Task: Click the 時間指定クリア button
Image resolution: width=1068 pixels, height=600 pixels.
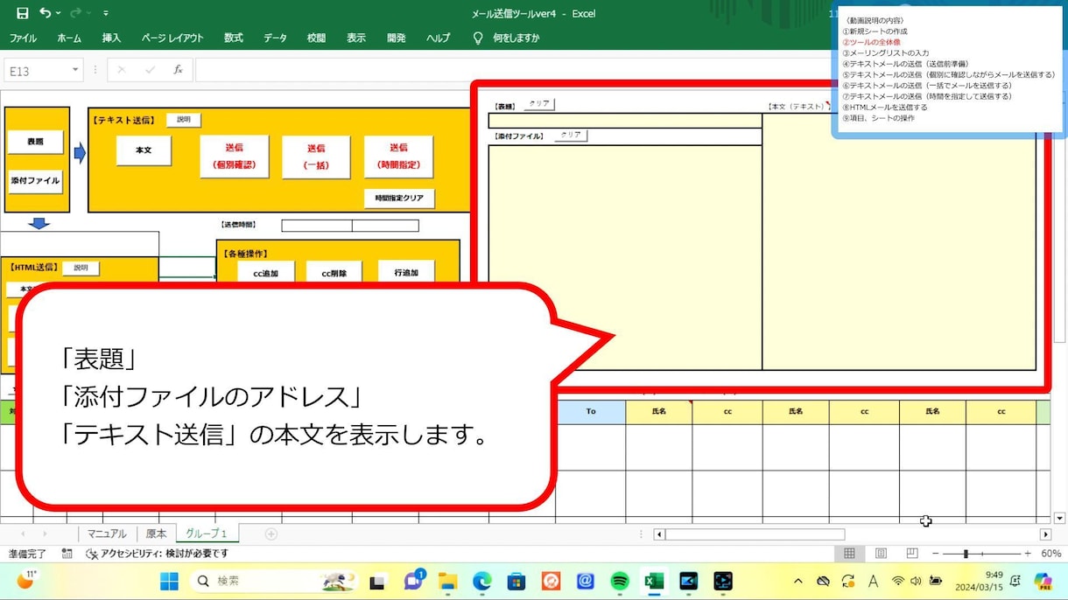Action: coord(399,199)
